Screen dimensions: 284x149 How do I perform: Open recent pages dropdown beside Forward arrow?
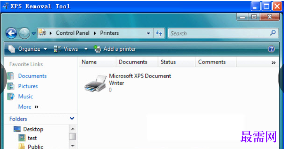click(34, 34)
